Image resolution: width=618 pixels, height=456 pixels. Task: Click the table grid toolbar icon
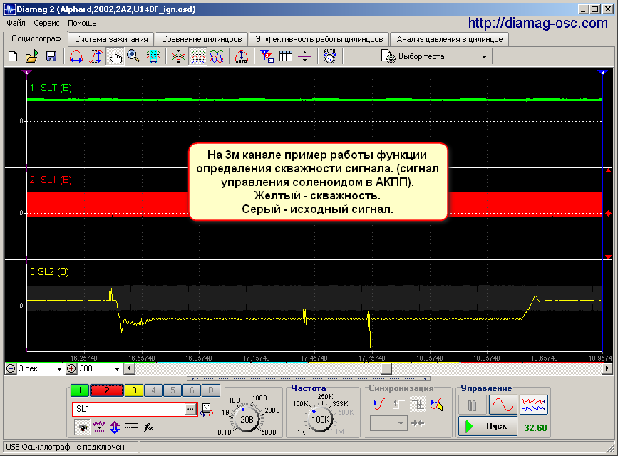[286, 57]
